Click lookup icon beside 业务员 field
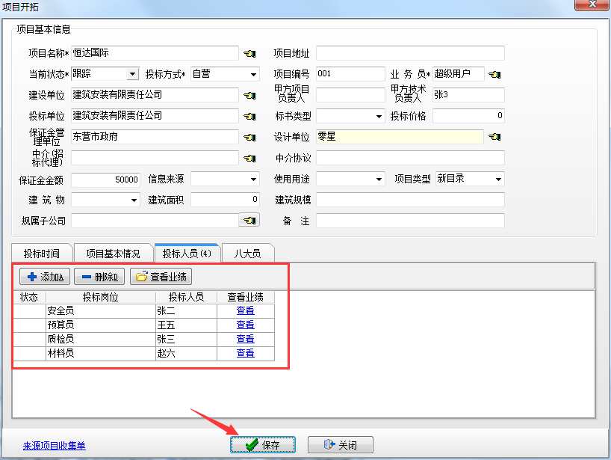611x460 pixels. pos(494,74)
